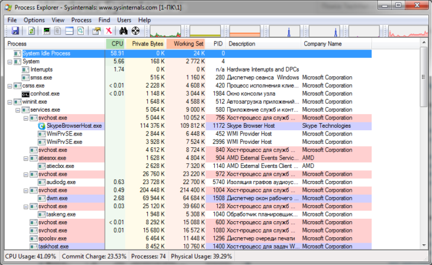Click the crosshair Find Window's Process icon

click(x=136, y=31)
